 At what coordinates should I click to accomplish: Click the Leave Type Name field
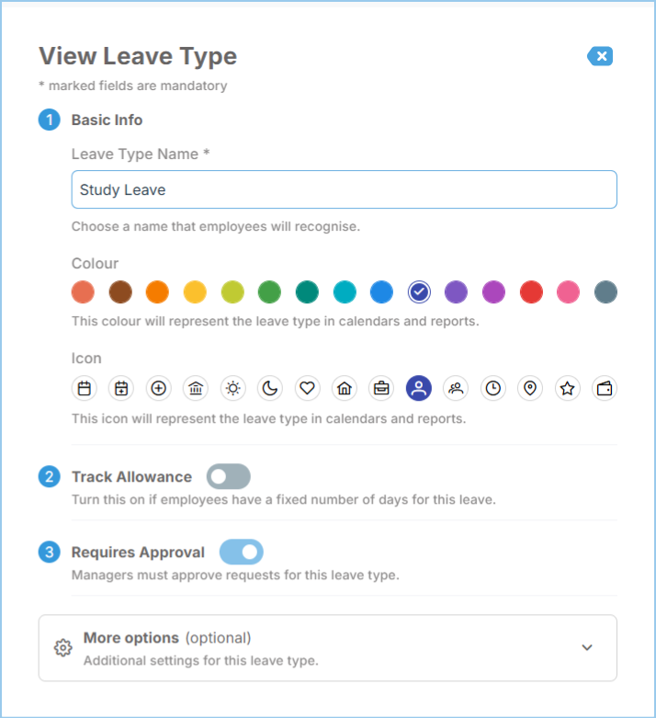pyautogui.click(x=345, y=189)
